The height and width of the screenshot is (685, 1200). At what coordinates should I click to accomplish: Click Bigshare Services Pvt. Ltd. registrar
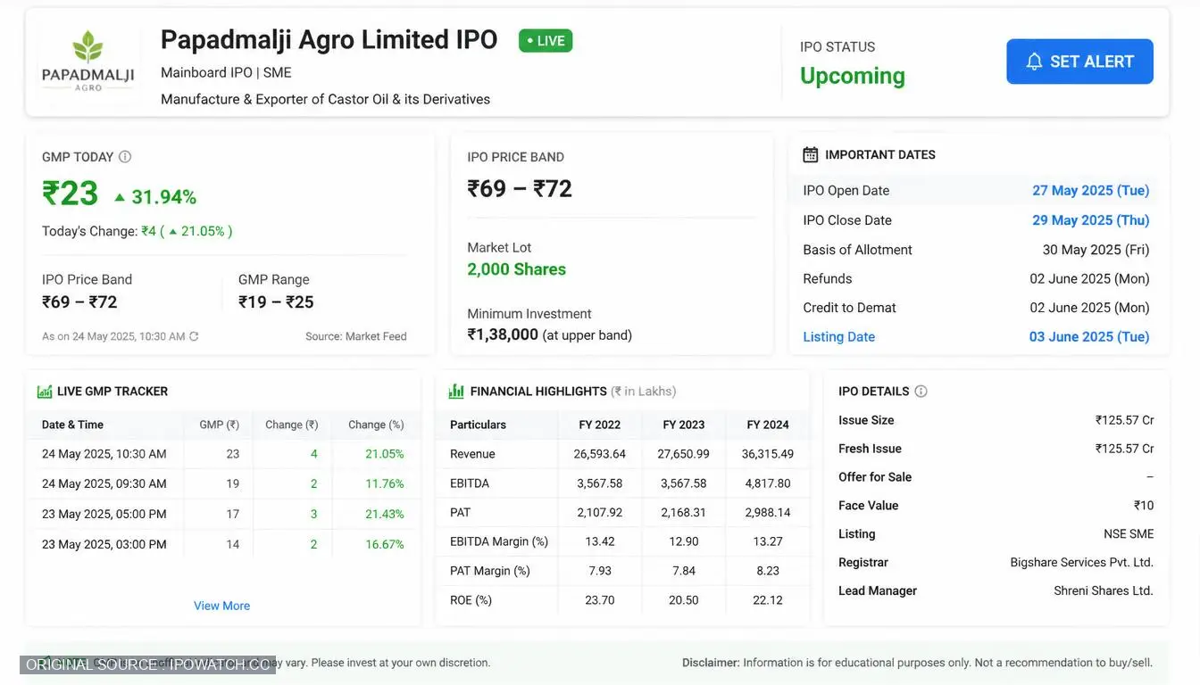(1081, 563)
